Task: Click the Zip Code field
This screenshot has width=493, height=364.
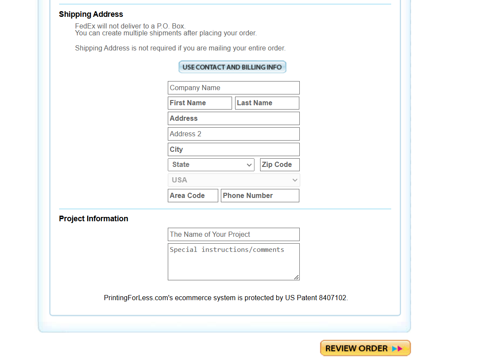Action: (279, 165)
